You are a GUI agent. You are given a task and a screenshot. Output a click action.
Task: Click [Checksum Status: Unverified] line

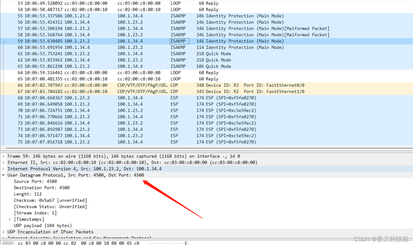click(x=50, y=207)
